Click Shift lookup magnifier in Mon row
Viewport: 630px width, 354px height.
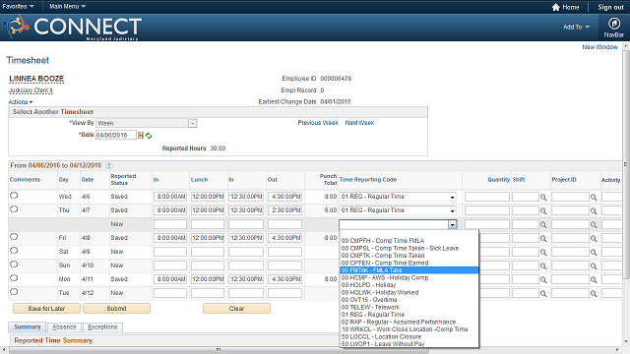[543, 279]
